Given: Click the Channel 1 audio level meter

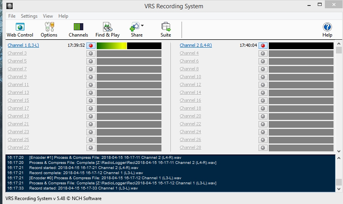Looking at the screenshot, I should click(129, 46).
